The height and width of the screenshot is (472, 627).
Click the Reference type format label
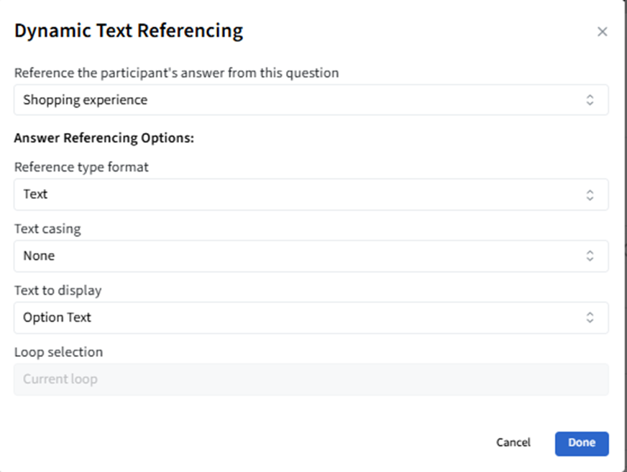click(81, 167)
